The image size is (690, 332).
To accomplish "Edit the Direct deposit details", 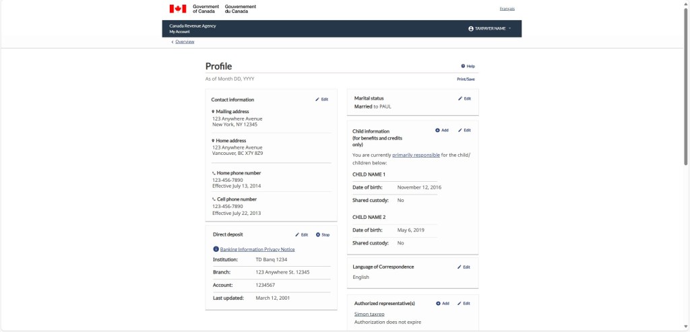I will 301,234.
